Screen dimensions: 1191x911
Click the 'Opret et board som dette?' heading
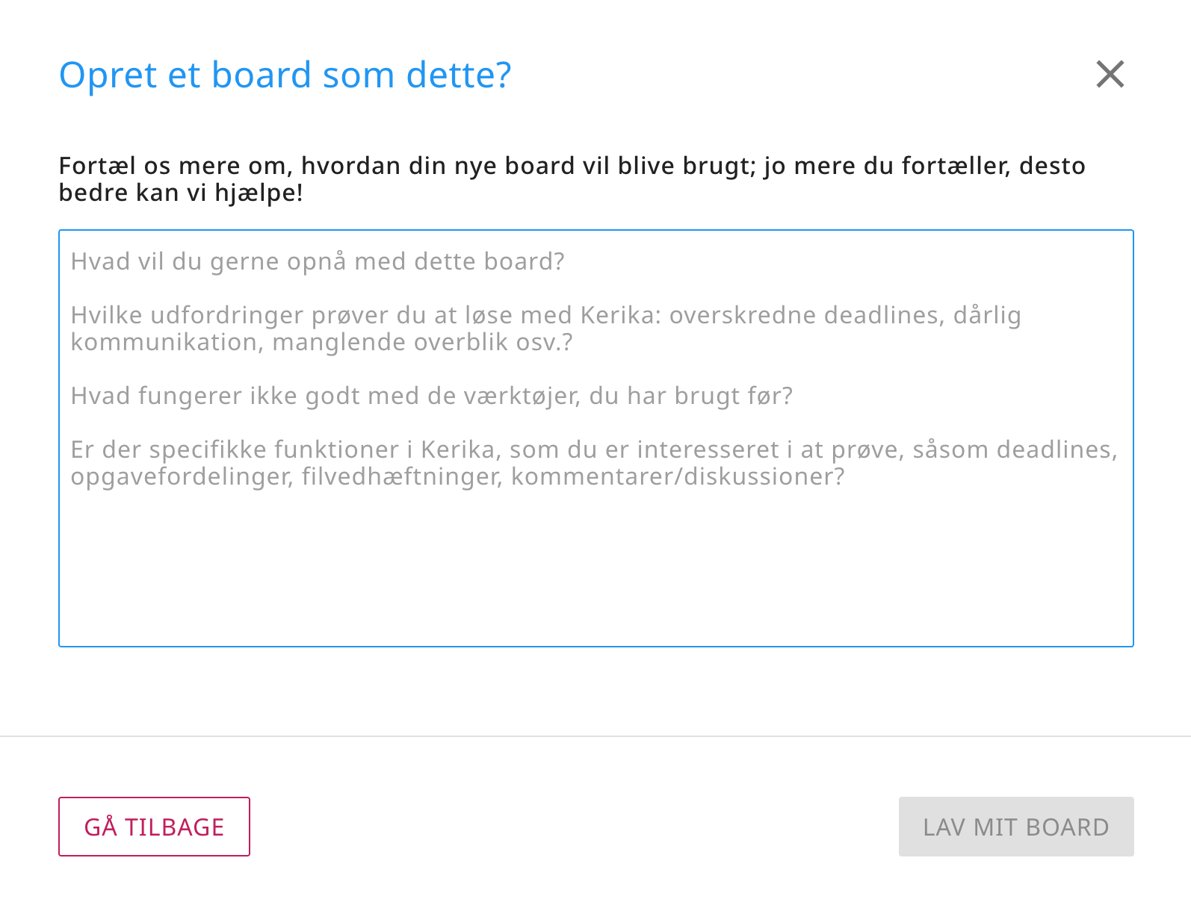pos(285,75)
